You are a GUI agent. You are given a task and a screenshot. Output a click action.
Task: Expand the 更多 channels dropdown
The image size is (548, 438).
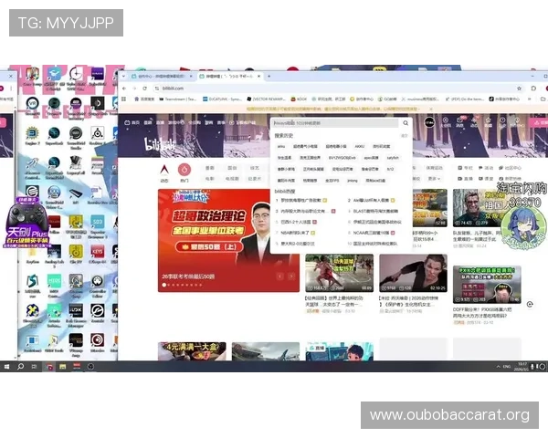[434, 179]
